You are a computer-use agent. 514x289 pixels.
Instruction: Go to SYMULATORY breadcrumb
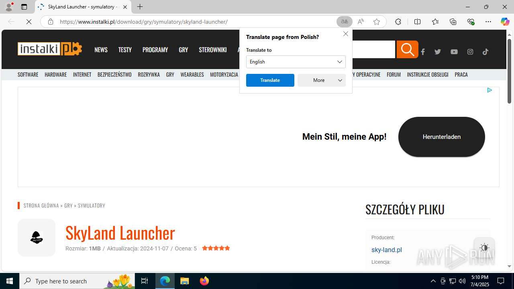tap(92, 206)
